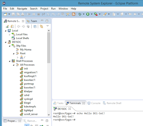The width and height of the screenshot is (143, 126).
Task: Click the Remote Systems tree scrollbar thumb
Action: point(49,48)
